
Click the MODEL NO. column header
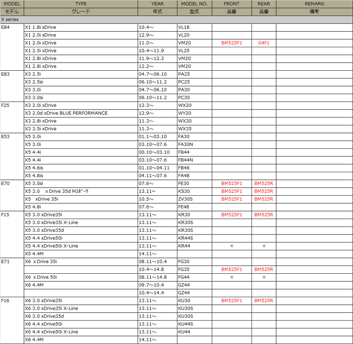195,4
